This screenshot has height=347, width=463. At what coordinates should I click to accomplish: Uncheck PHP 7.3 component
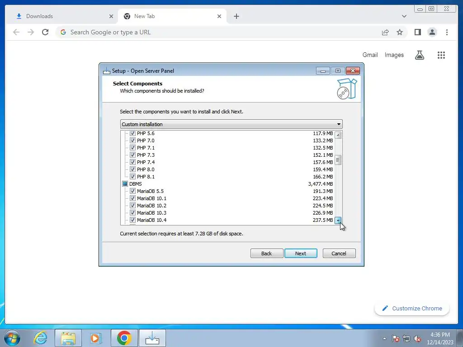[x=132, y=155]
